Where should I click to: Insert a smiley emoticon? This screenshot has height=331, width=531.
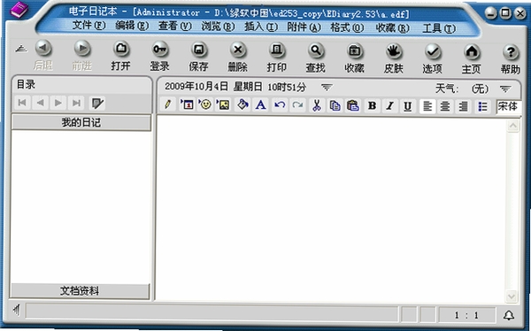click(x=205, y=104)
